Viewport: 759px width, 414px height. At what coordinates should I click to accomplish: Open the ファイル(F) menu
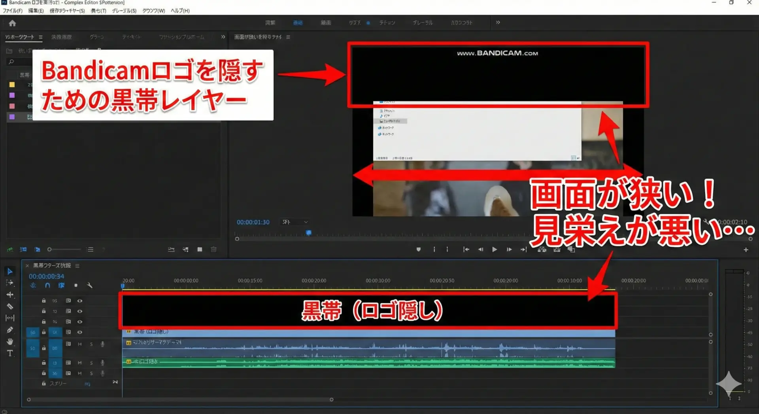(13, 11)
